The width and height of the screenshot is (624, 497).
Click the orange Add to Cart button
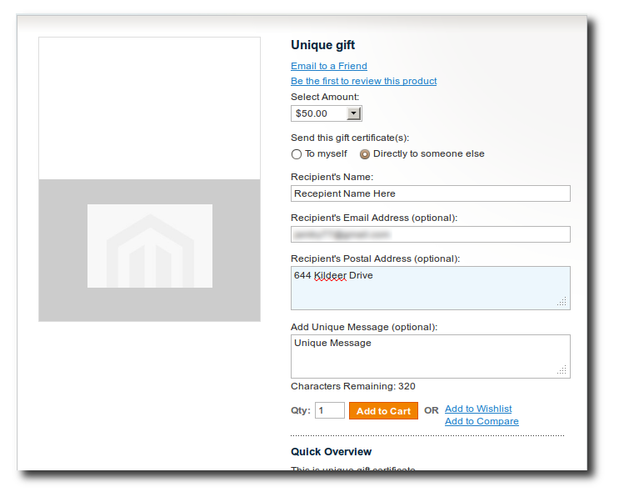click(x=383, y=410)
